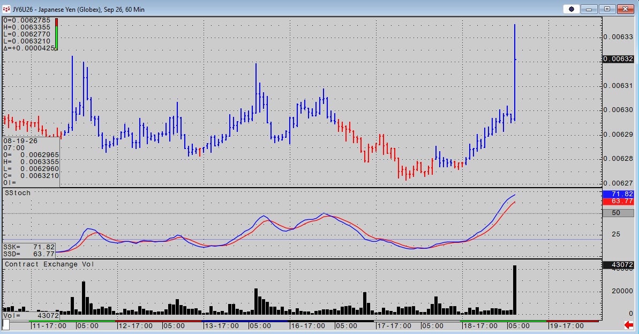The image size is (639, 334).
Task: Click the L=0.0062770 low value
Action: pos(27,34)
